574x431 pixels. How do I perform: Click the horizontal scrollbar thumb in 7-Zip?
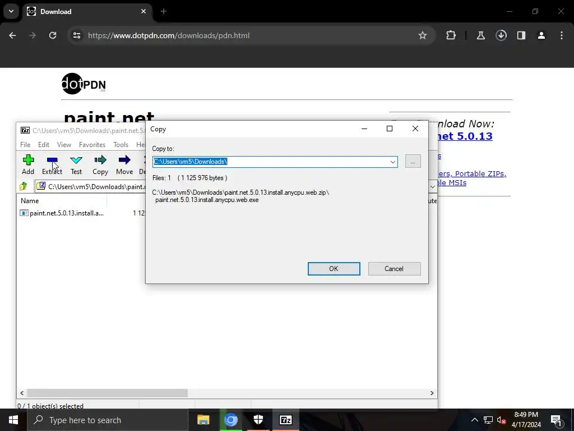[107, 393]
